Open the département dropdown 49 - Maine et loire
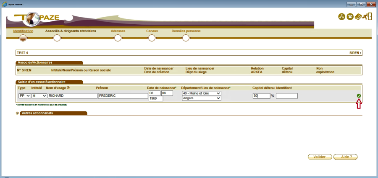The width and height of the screenshot is (378, 178). tap(201, 93)
